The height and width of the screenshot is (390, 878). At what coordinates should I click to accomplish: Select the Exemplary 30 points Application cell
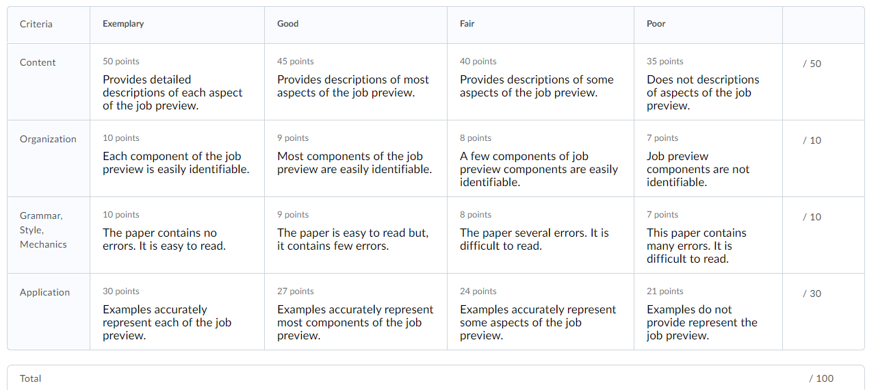177,312
